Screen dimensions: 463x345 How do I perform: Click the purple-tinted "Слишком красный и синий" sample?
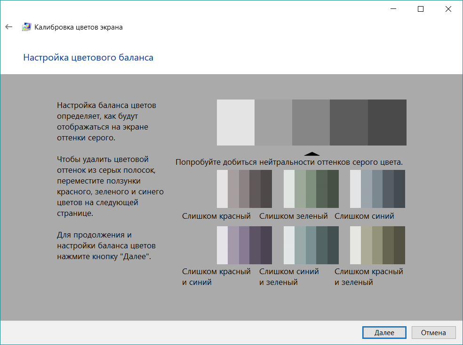click(x=244, y=245)
